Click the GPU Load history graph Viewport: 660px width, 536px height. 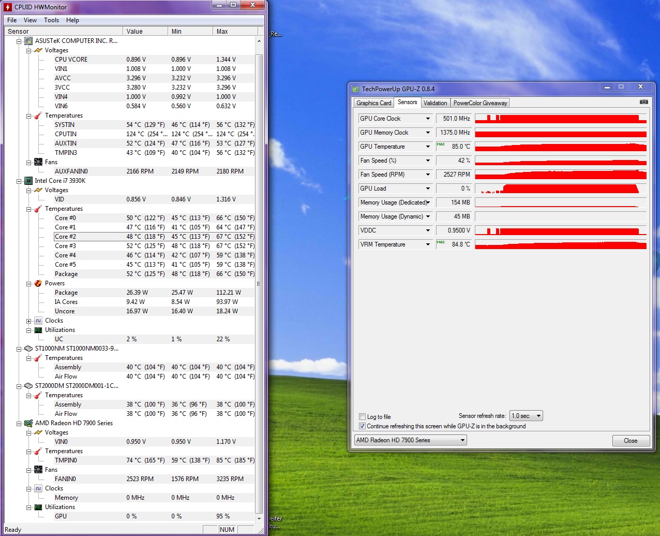pyautogui.click(x=561, y=189)
